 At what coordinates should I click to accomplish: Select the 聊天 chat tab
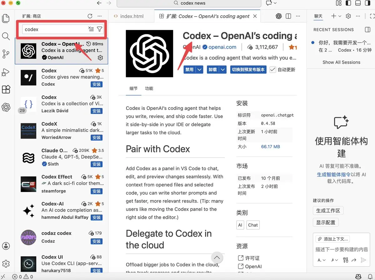point(318,16)
